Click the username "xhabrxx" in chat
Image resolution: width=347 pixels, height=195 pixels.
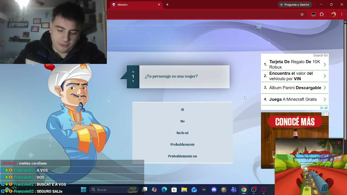point(9,163)
